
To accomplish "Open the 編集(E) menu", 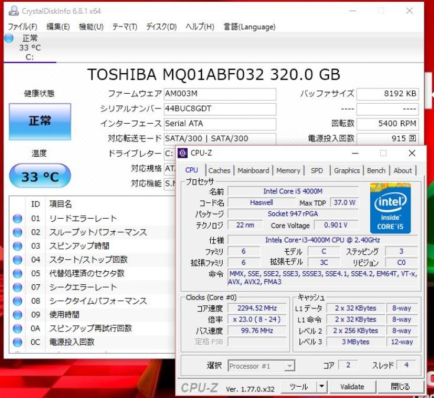I will point(58,27).
